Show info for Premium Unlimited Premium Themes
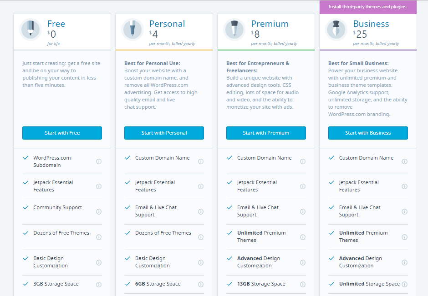 tap(303, 237)
